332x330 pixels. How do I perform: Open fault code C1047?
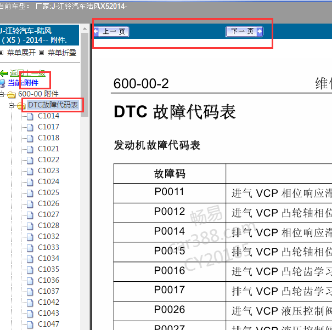[48, 325]
